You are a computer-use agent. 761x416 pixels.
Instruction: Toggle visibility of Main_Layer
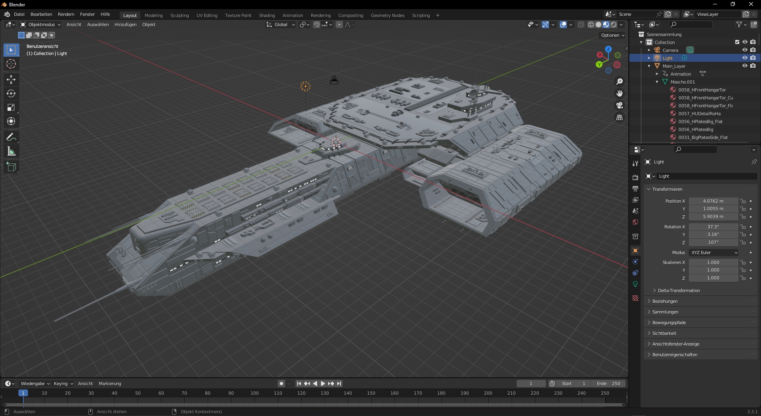point(745,66)
